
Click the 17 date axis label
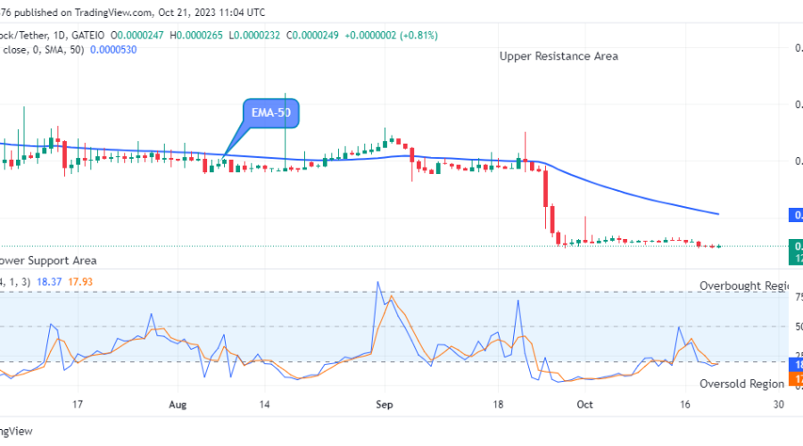pos(78,405)
